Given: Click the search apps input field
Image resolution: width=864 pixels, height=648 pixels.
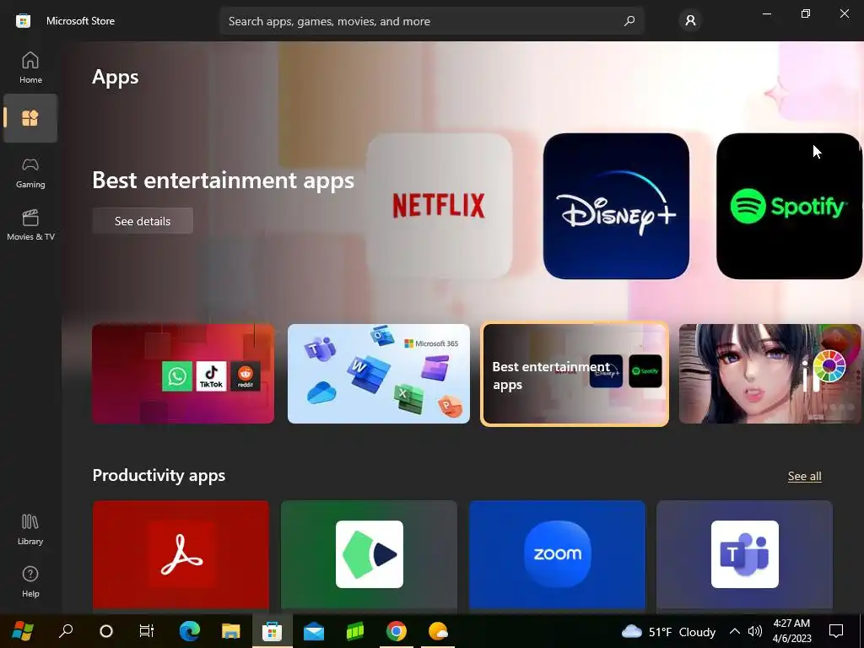Looking at the screenshot, I should point(432,21).
